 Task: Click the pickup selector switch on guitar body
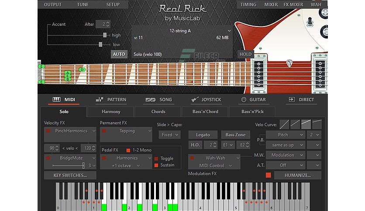tap(310, 21)
